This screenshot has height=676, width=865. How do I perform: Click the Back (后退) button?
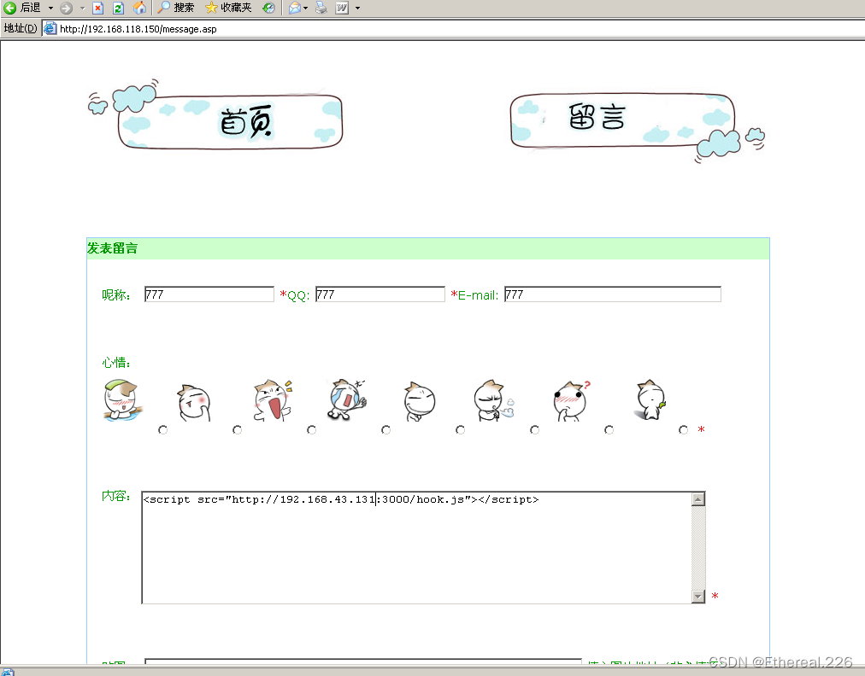22,8
